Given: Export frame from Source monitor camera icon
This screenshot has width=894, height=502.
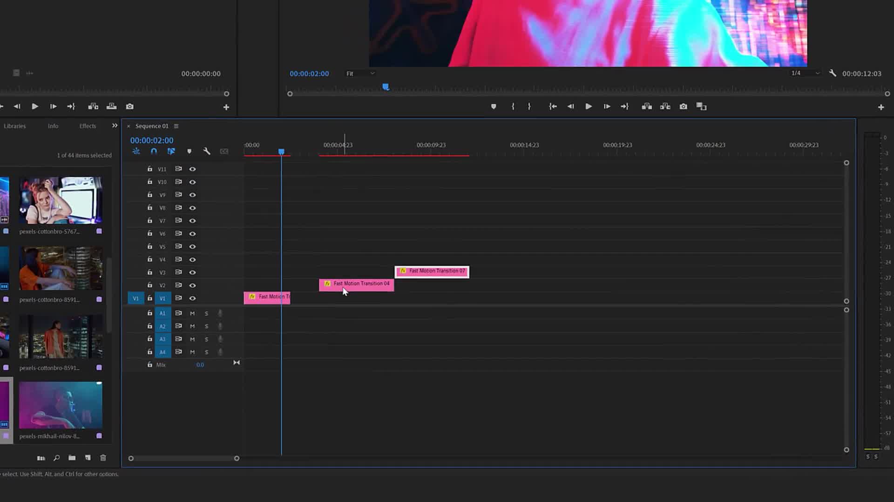Looking at the screenshot, I should pos(130,106).
